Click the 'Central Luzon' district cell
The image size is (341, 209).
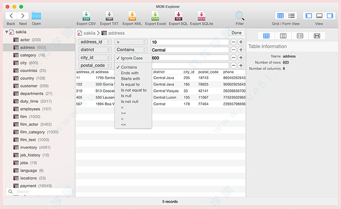(165, 97)
